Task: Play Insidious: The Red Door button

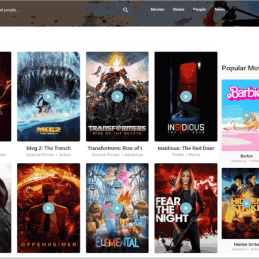Action: pyautogui.click(x=186, y=97)
